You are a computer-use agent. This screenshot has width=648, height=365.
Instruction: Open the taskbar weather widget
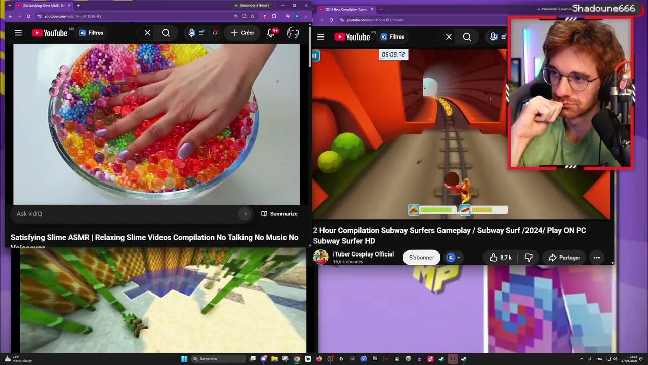pyautogui.click(x=18, y=359)
